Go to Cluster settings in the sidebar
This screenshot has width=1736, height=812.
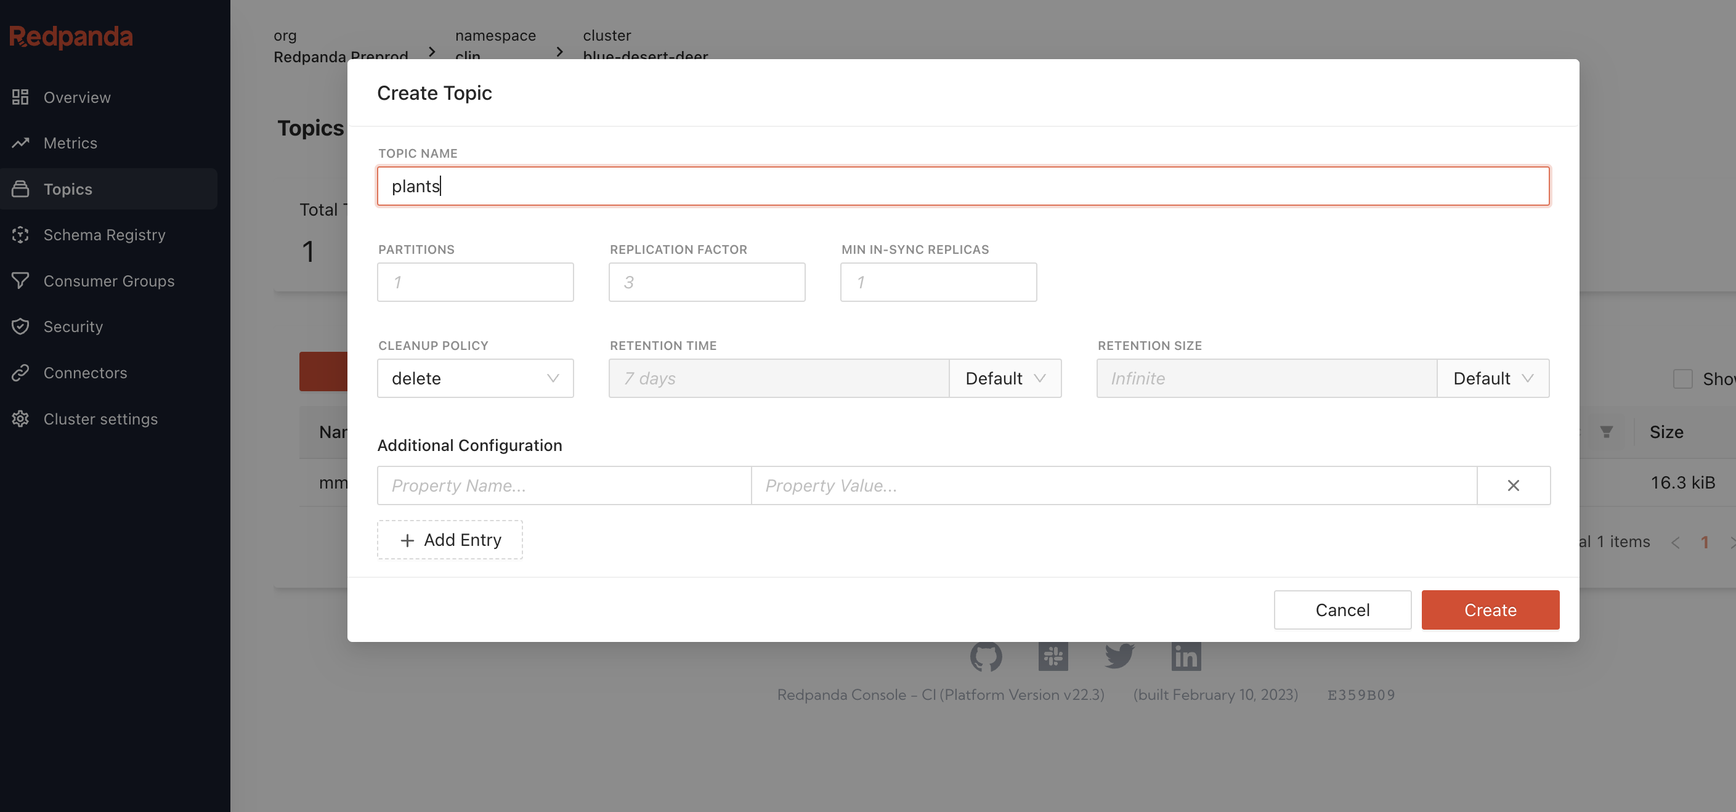point(100,419)
